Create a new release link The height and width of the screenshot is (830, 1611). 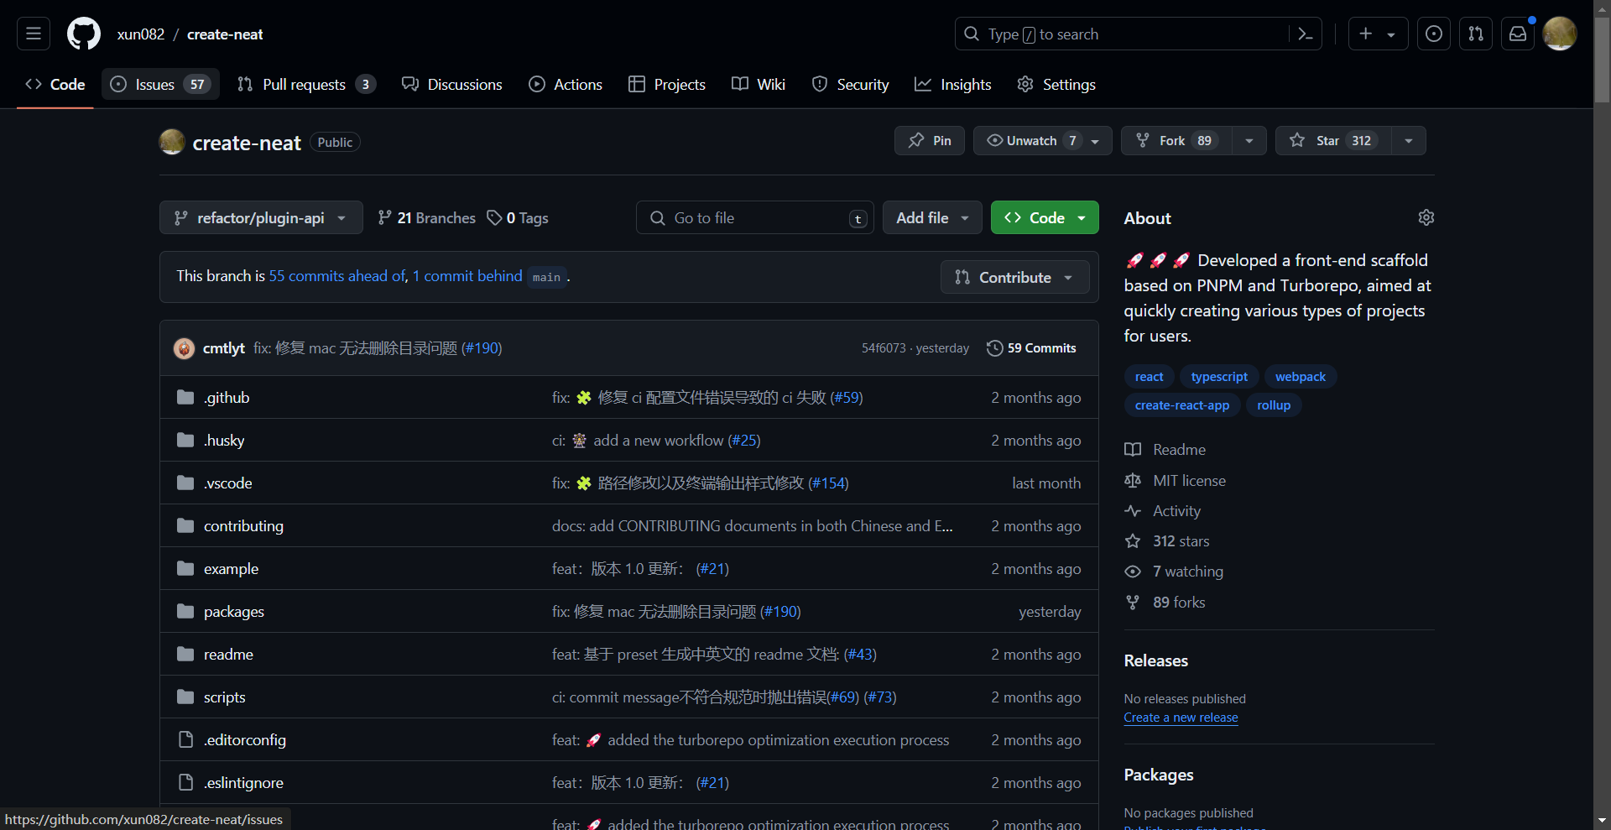point(1181,717)
